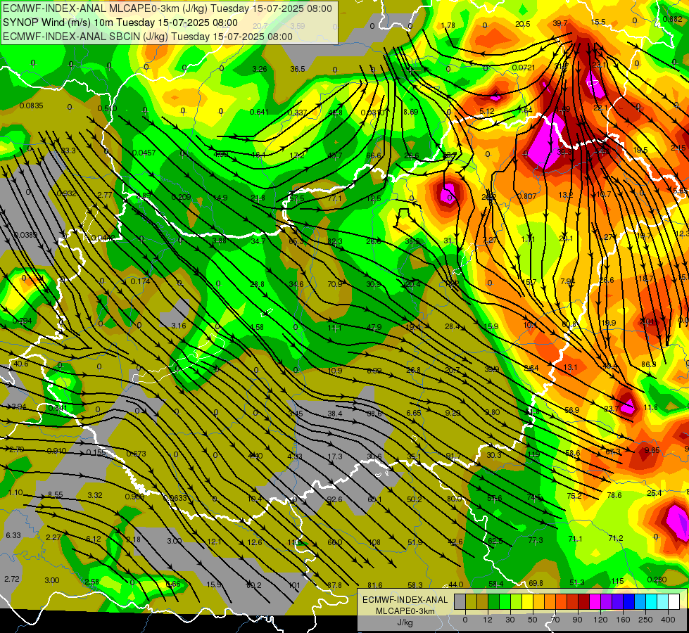689x633 pixels.
Task: Click the map value 36.5
Action: pos(298,69)
